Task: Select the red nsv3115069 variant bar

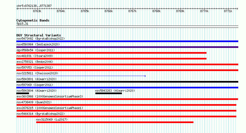Action: pyautogui.click(x=115, y=122)
